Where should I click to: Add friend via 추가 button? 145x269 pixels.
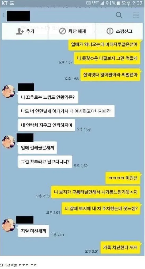25,31
